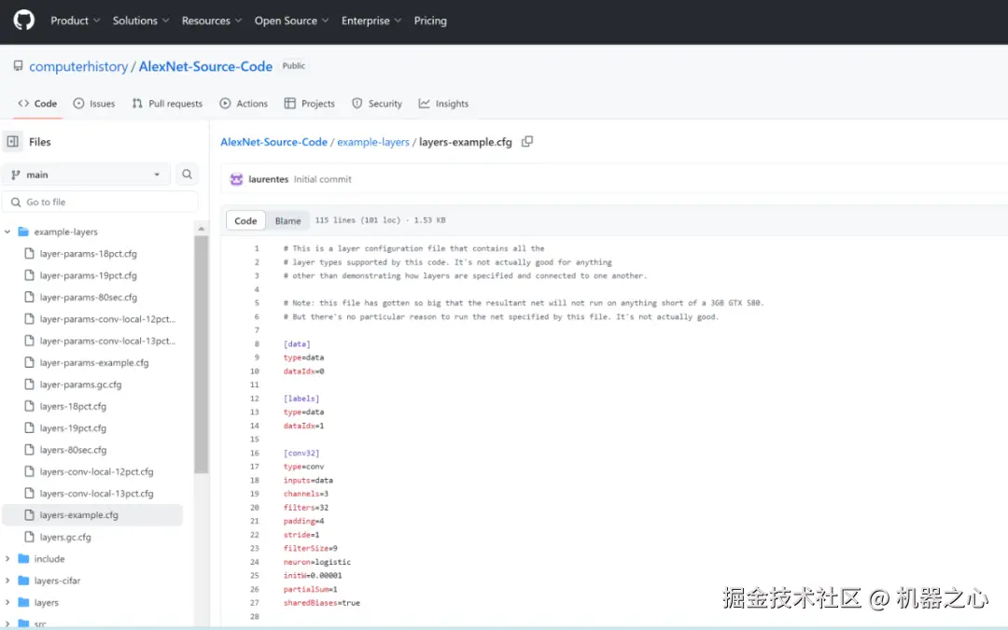Viewport: 1008px width, 630px height.
Task: Click the neuron=logistic code line
Action: (317, 562)
